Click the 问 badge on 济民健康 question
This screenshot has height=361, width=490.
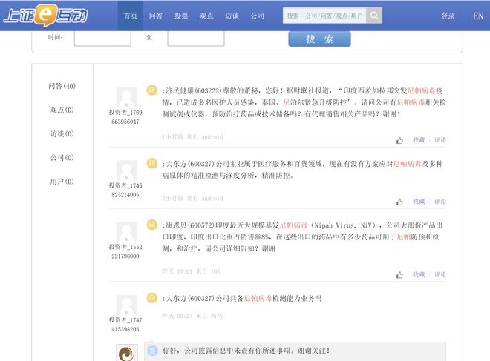[152, 90]
